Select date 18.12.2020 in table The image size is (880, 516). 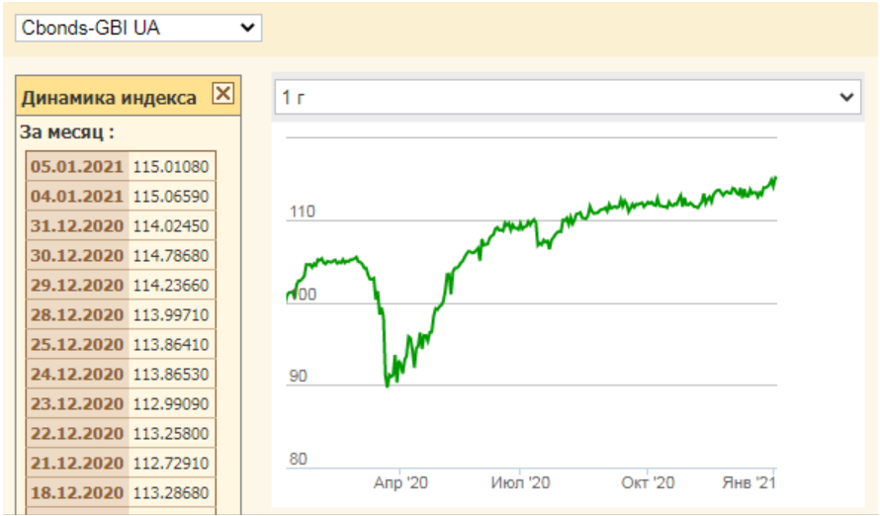pos(77,493)
